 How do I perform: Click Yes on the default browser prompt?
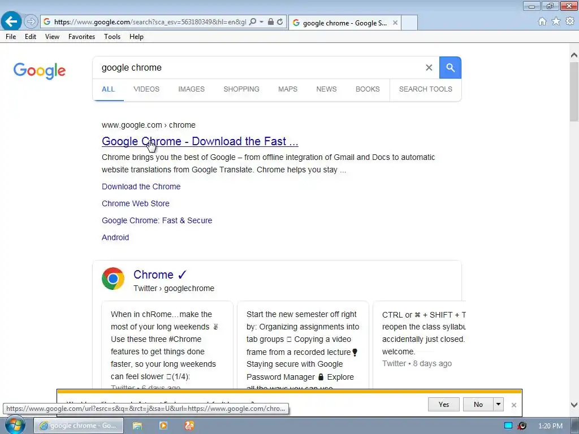pos(443,405)
